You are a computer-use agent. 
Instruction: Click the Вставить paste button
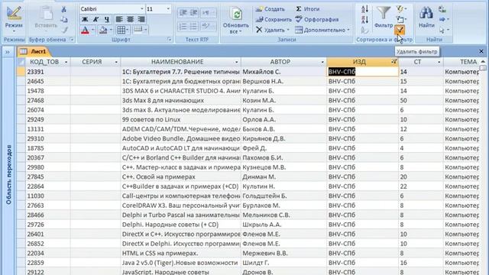point(46,18)
